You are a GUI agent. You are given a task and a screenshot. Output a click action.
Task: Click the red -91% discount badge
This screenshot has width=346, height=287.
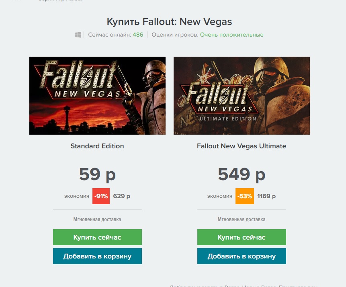click(x=101, y=196)
